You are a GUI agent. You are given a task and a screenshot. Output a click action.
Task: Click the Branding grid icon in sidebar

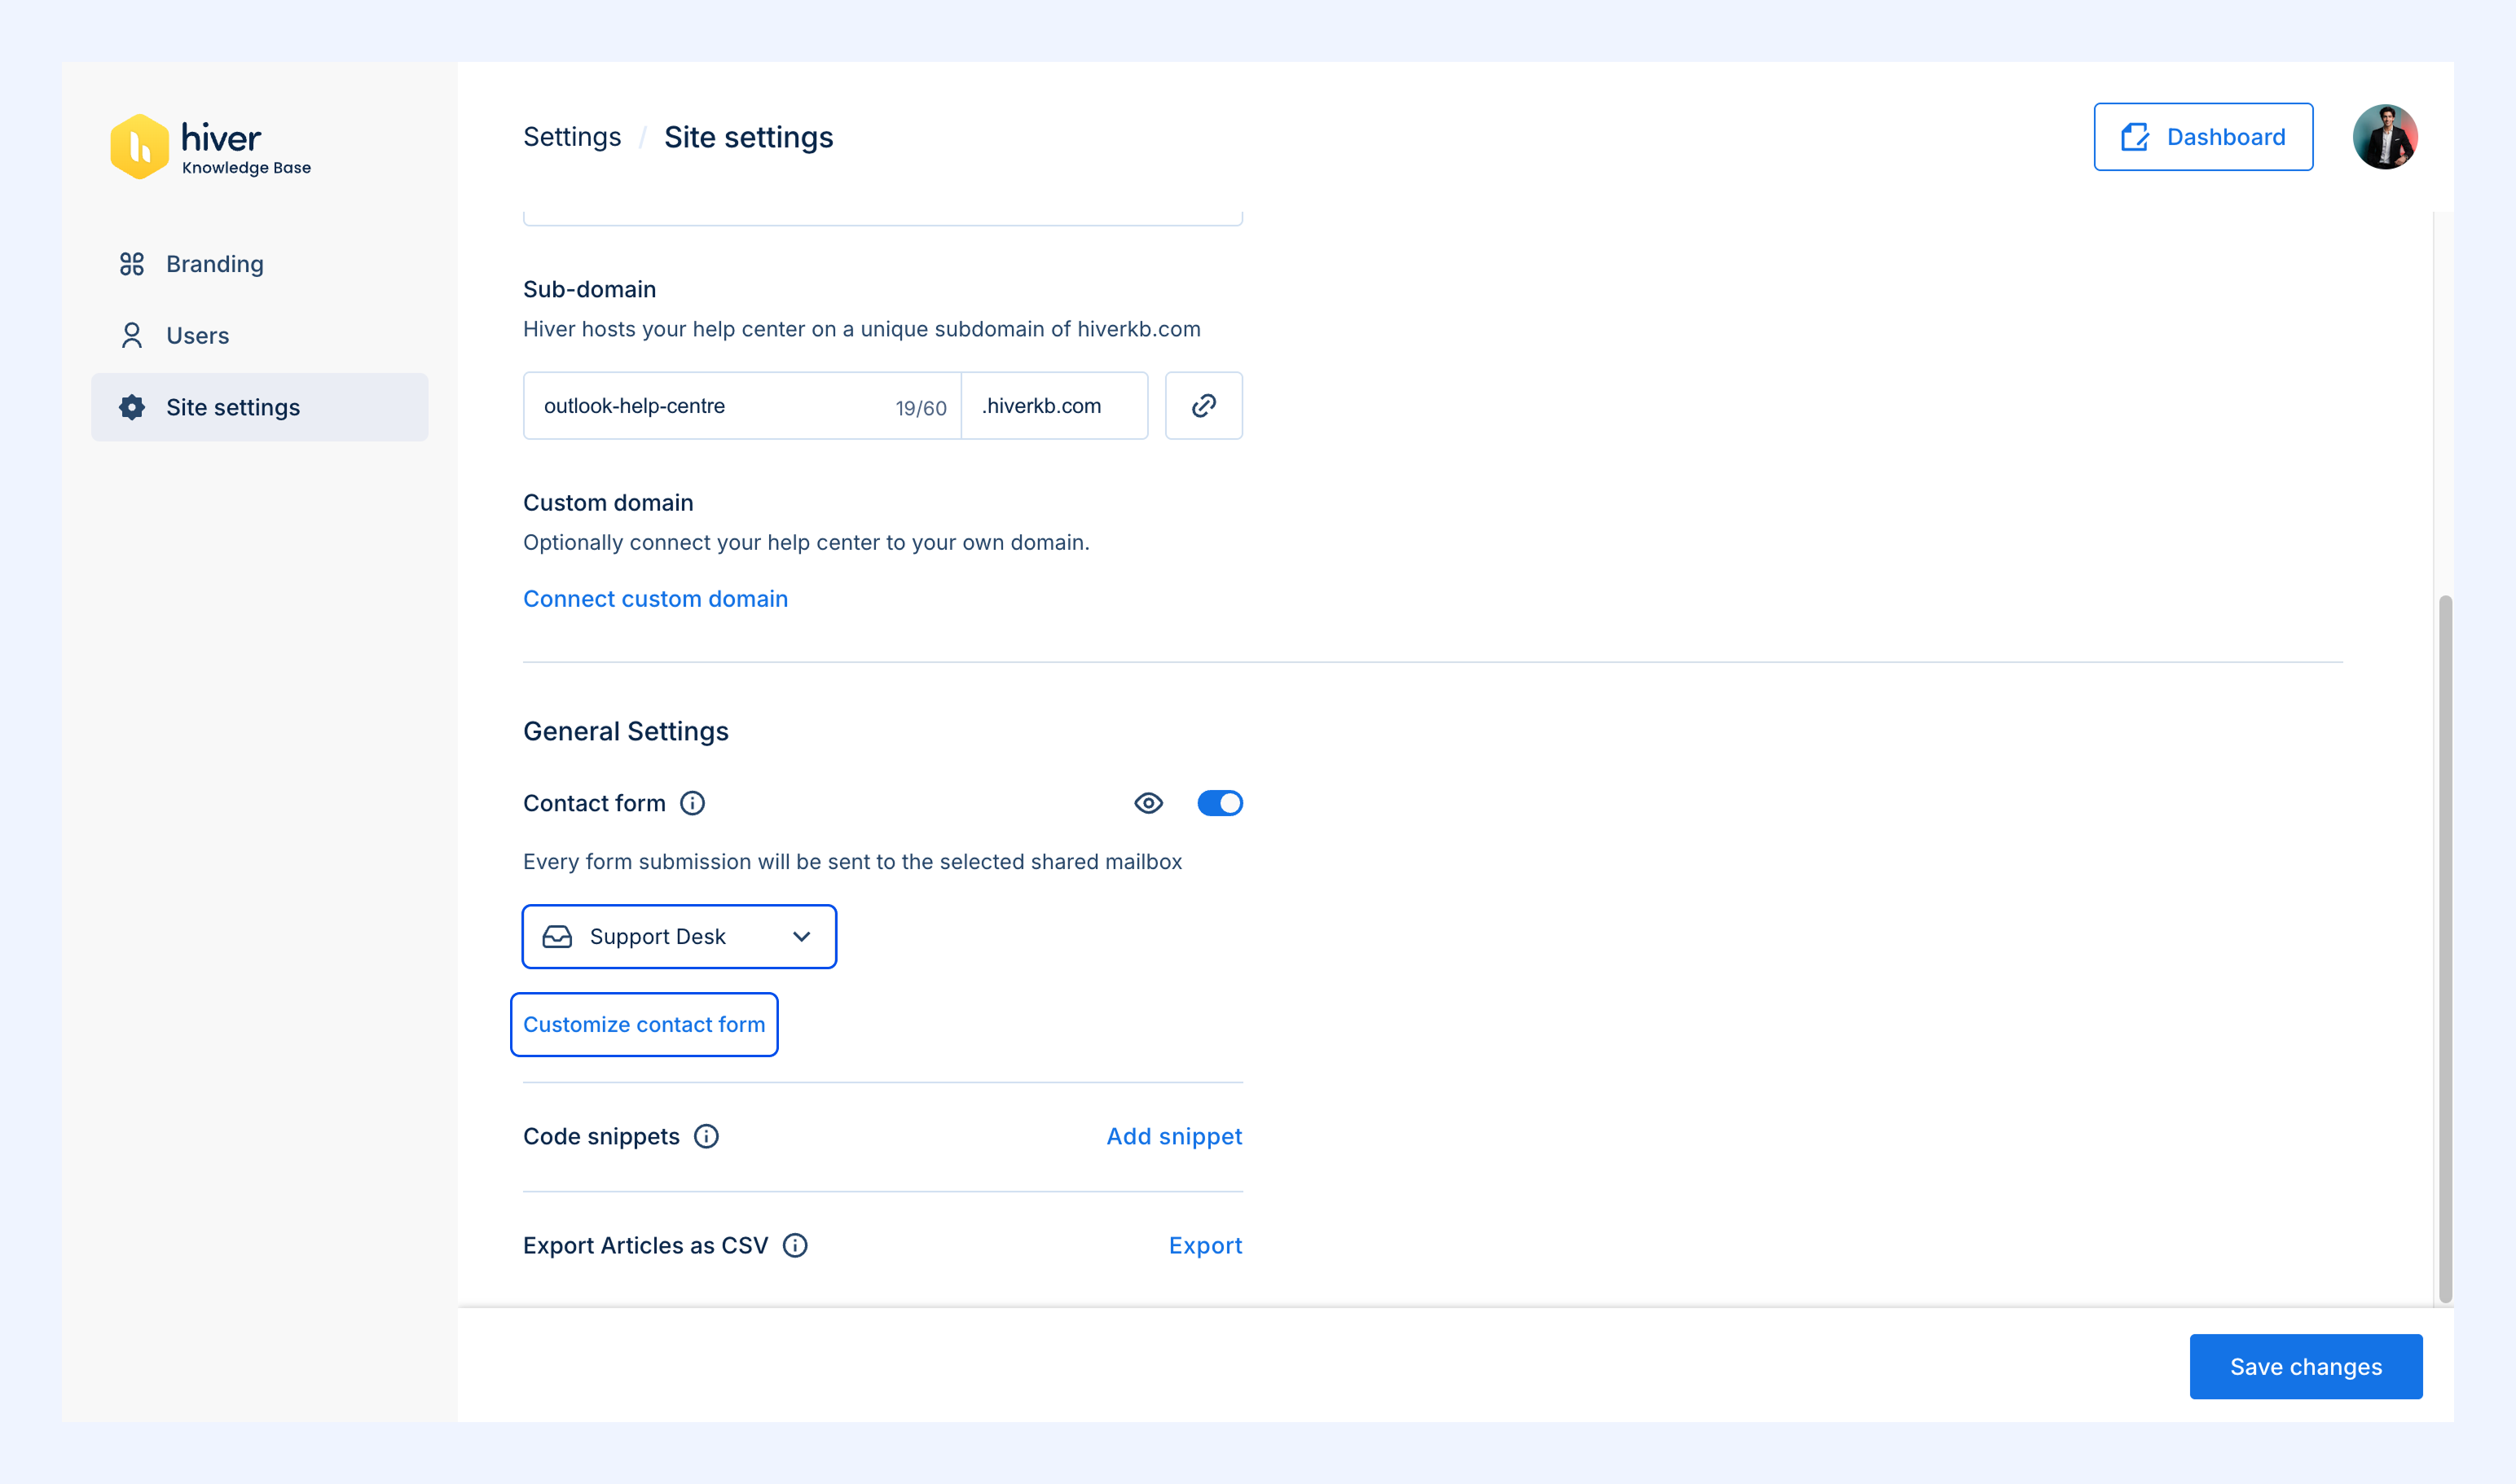pyautogui.click(x=132, y=264)
